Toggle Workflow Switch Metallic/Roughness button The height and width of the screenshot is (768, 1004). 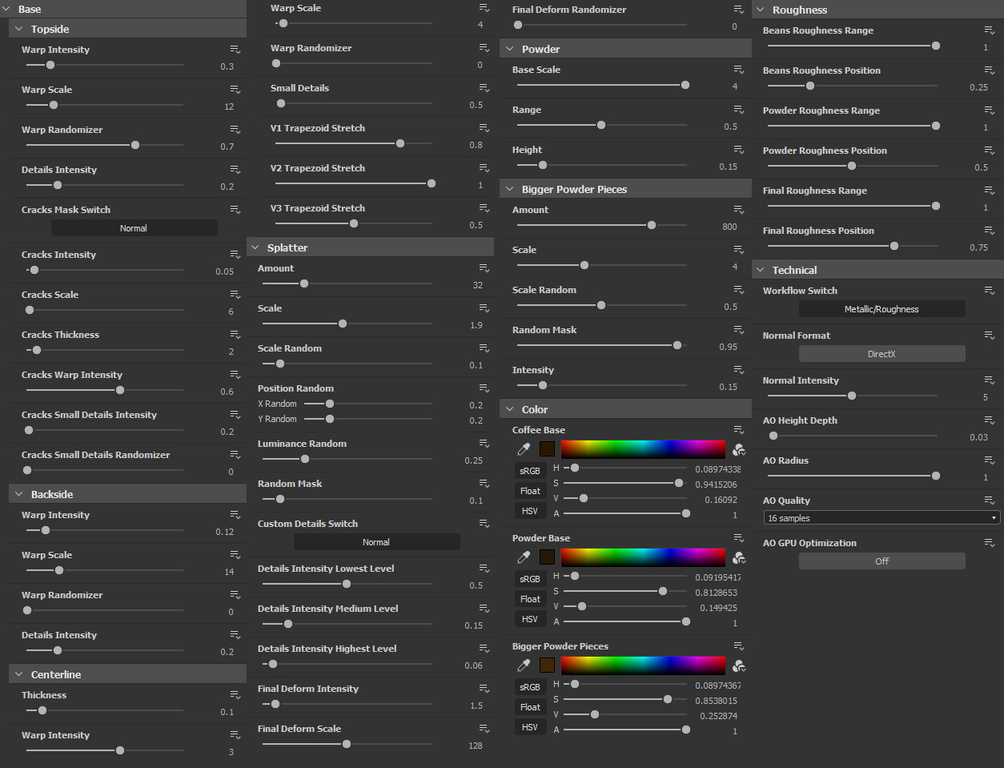(x=882, y=309)
